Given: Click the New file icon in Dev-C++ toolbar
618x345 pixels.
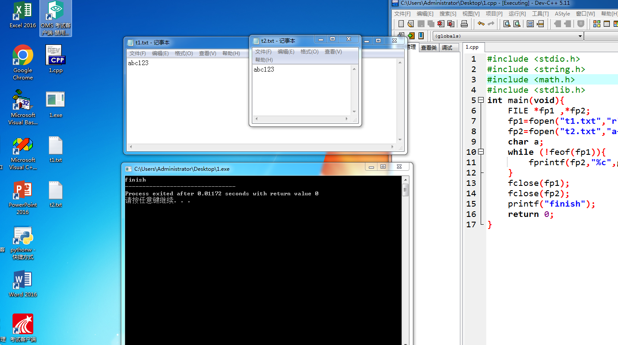Looking at the screenshot, I should coord(401,24).
